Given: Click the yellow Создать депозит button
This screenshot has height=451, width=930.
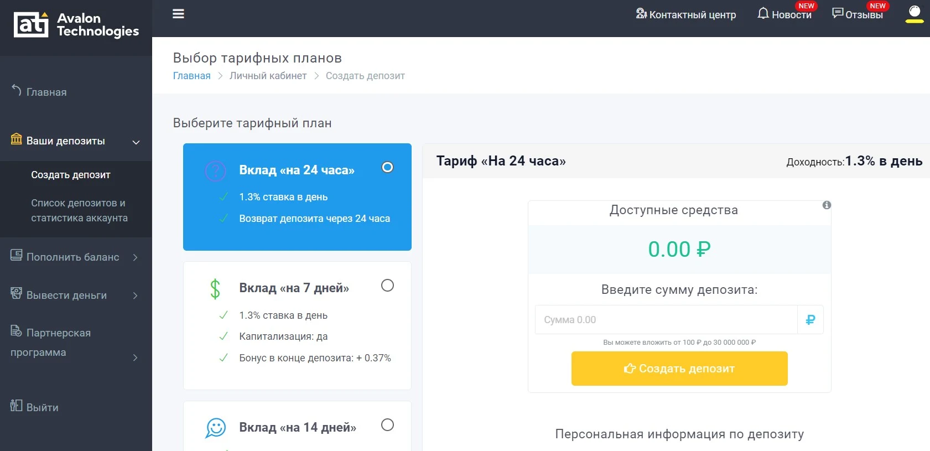Looking at the screenshot, I should tap(679, 369).
